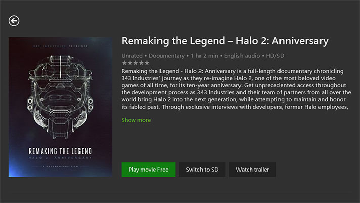Switch to SD quality
The width and height of the screenshot is (360, 203).
(202, 170)
